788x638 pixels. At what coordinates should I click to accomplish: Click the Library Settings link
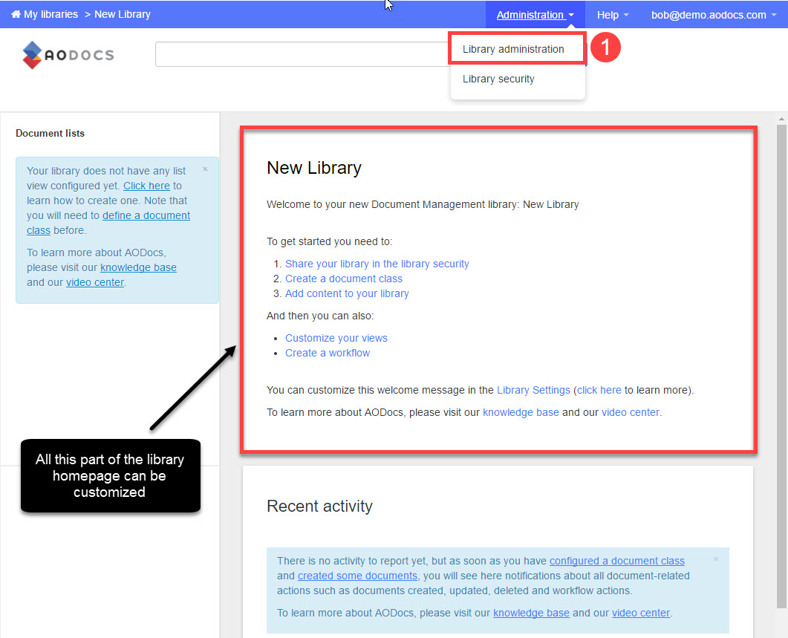click(533, 390)
